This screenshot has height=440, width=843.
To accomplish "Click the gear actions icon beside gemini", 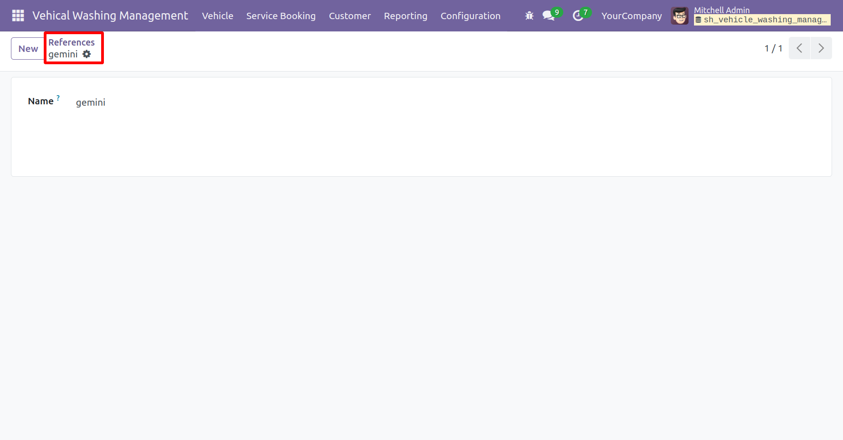I will (x=87, y=54).
